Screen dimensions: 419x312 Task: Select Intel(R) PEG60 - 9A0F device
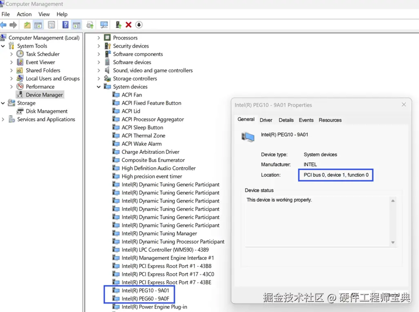145,299
